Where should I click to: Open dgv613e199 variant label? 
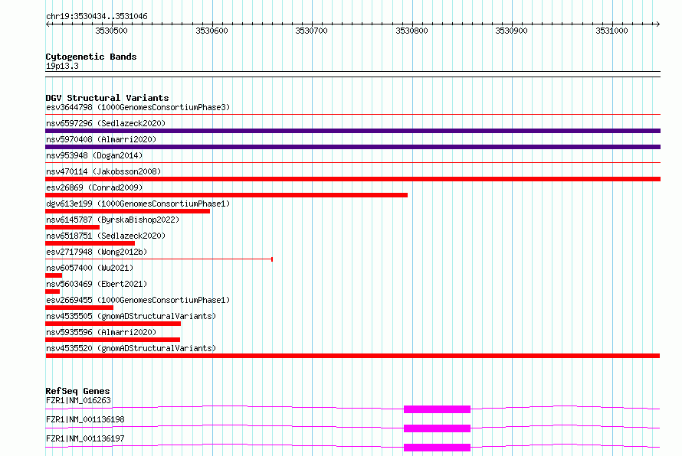[138, 204]
